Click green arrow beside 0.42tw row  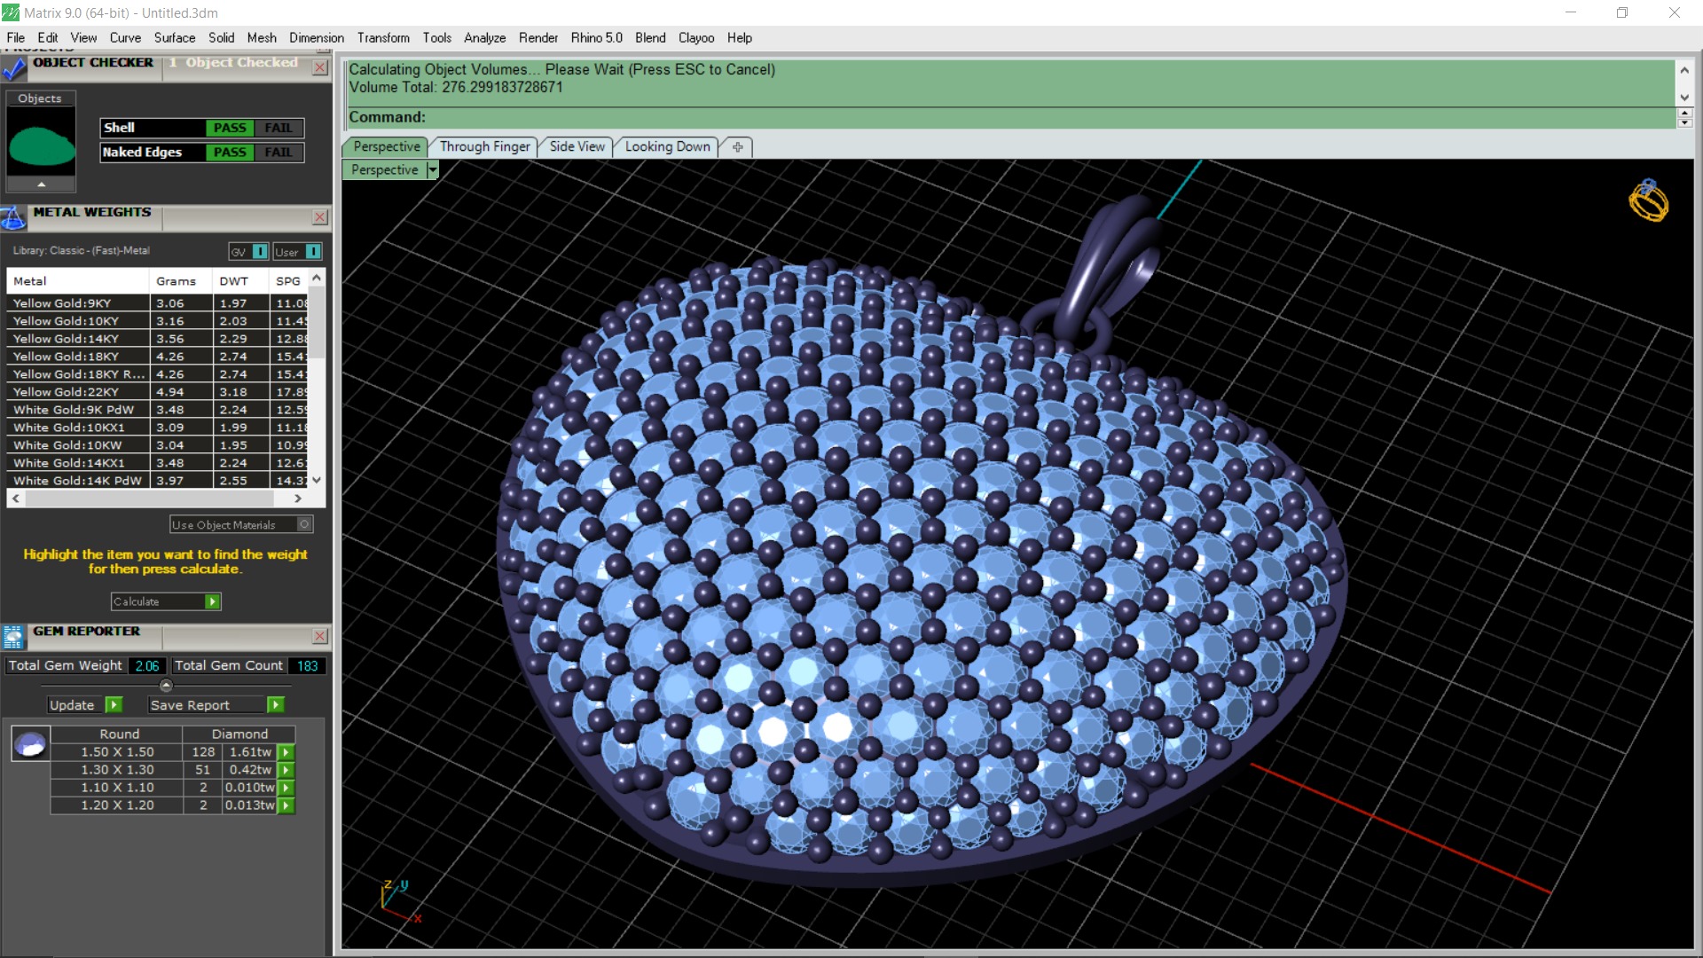click(286, 770)
